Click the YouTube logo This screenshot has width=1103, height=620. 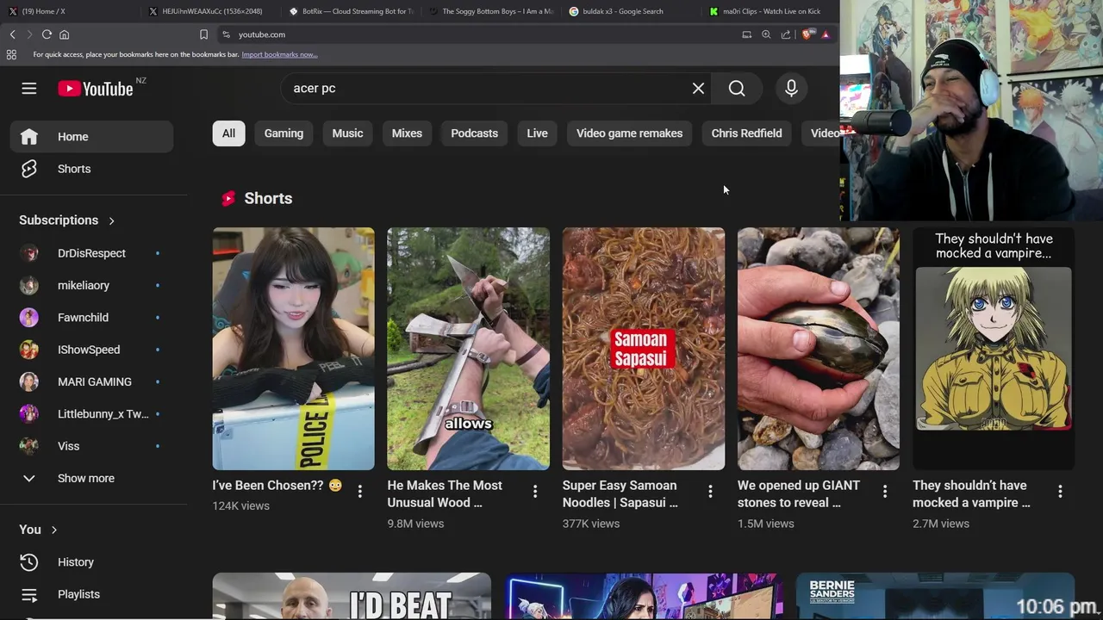click(96, 89)
